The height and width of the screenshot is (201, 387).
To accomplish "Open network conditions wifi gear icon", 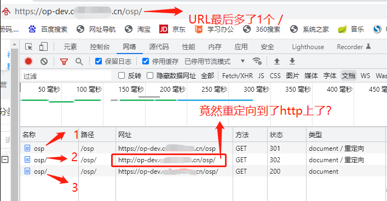I will (257, 61).
